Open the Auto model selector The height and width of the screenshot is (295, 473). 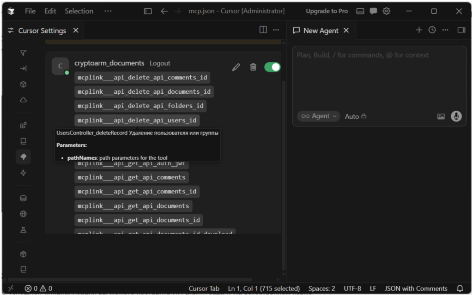coord(355,116)
